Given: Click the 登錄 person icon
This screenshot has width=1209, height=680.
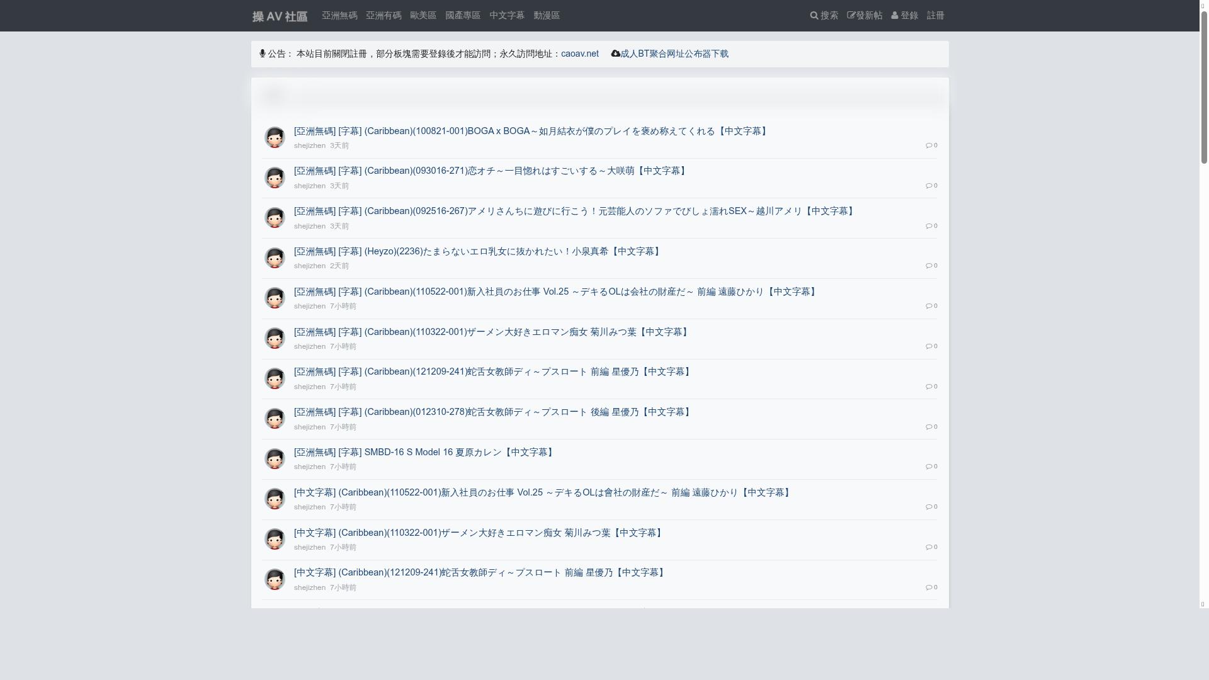Looking at the screenshot, I should 894,15.
